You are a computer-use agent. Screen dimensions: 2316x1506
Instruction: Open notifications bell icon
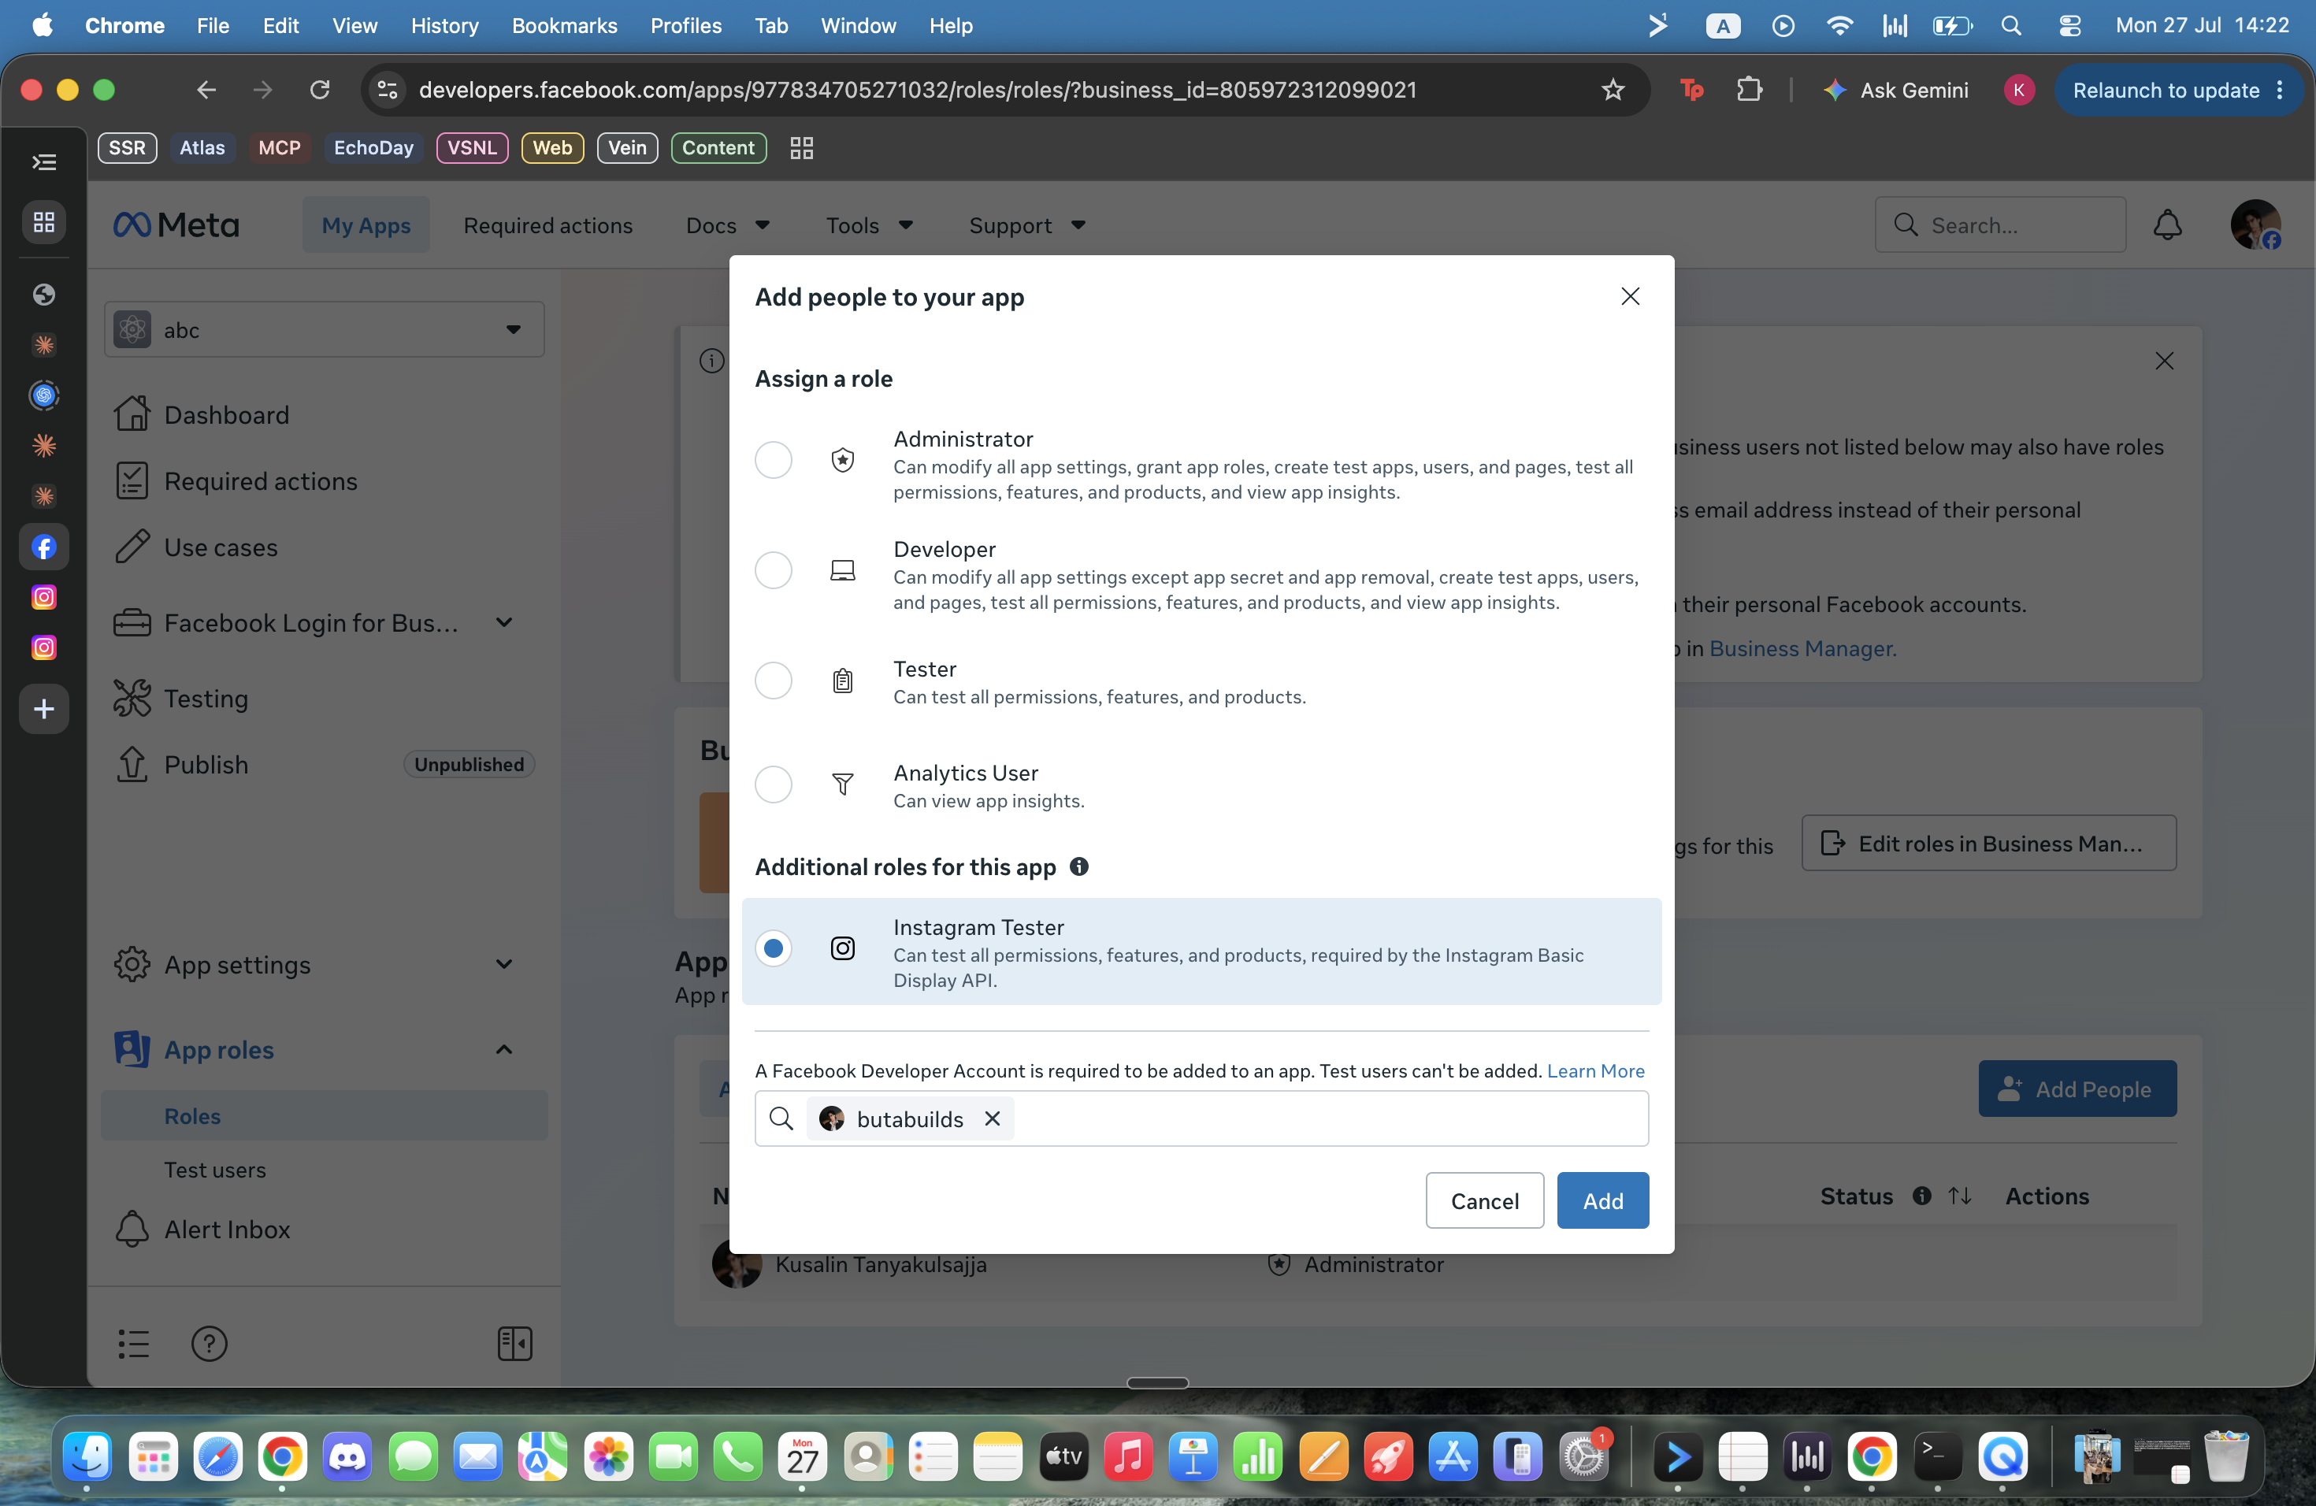click(2167, 224)
